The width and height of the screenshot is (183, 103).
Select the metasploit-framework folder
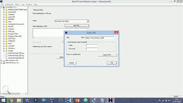(16, 24)
